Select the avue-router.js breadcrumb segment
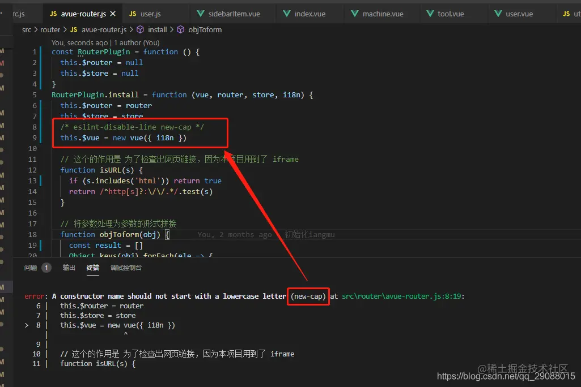Viewport: 581px width, 387px height. (104, 29)
